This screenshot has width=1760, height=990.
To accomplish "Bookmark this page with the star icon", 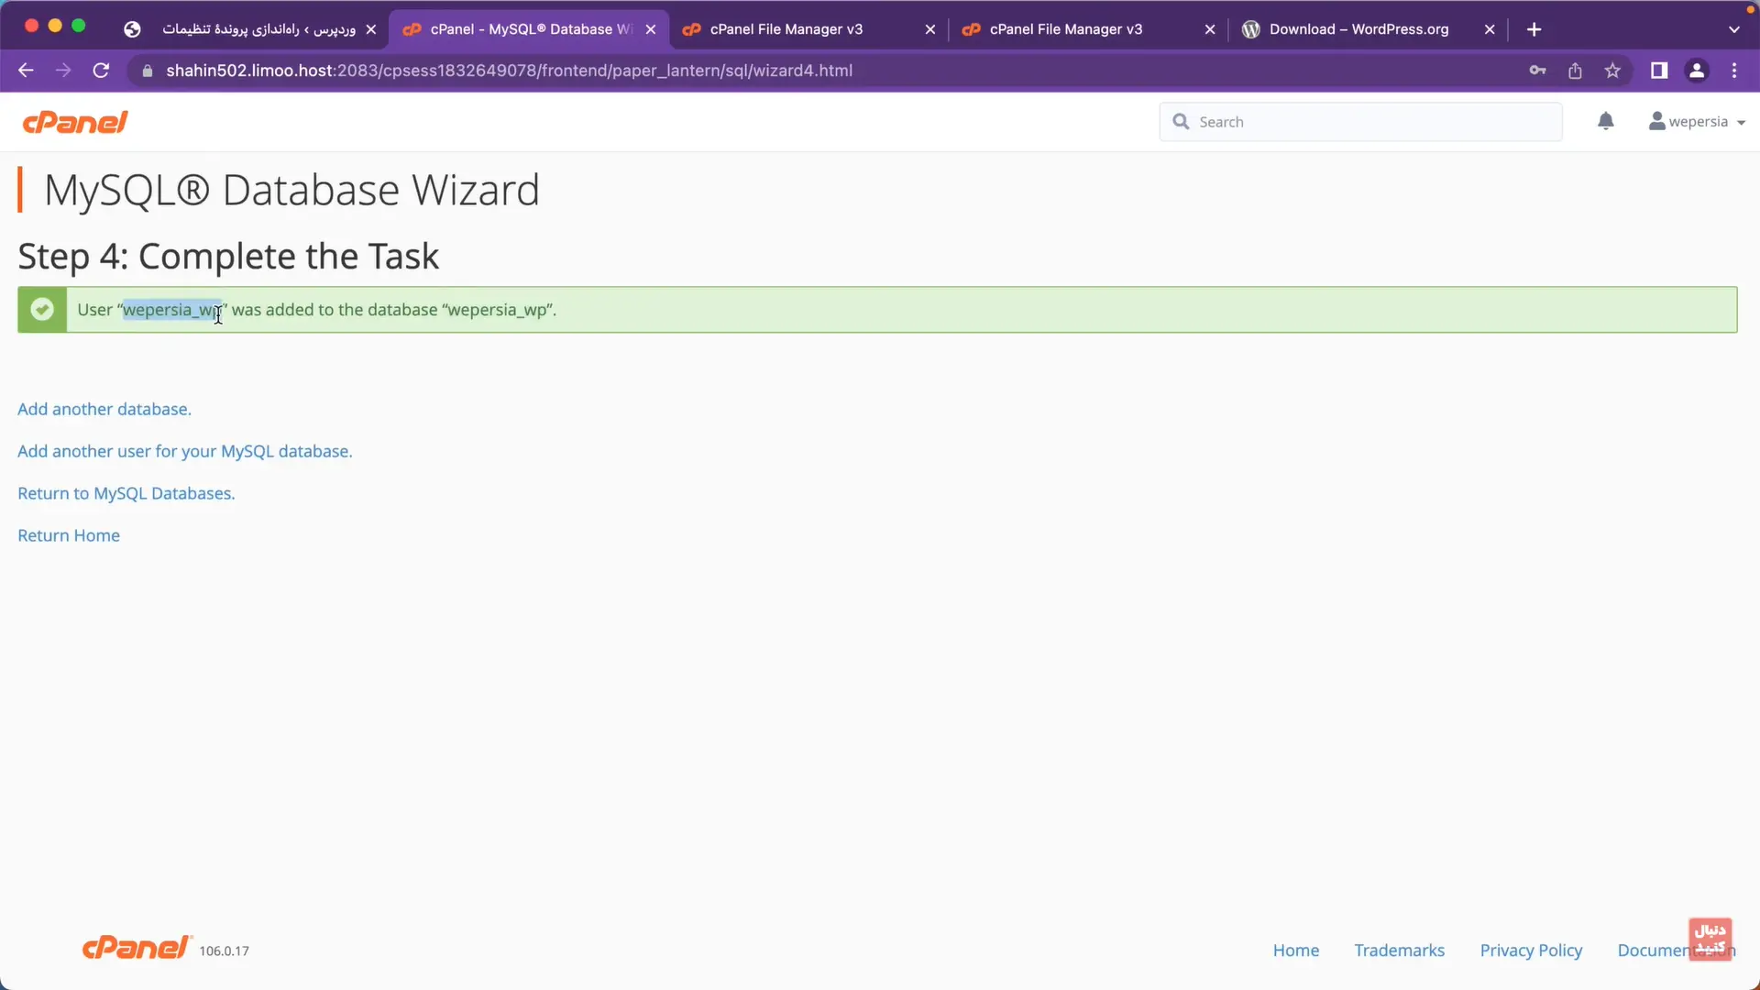I will pos(1612,71).
